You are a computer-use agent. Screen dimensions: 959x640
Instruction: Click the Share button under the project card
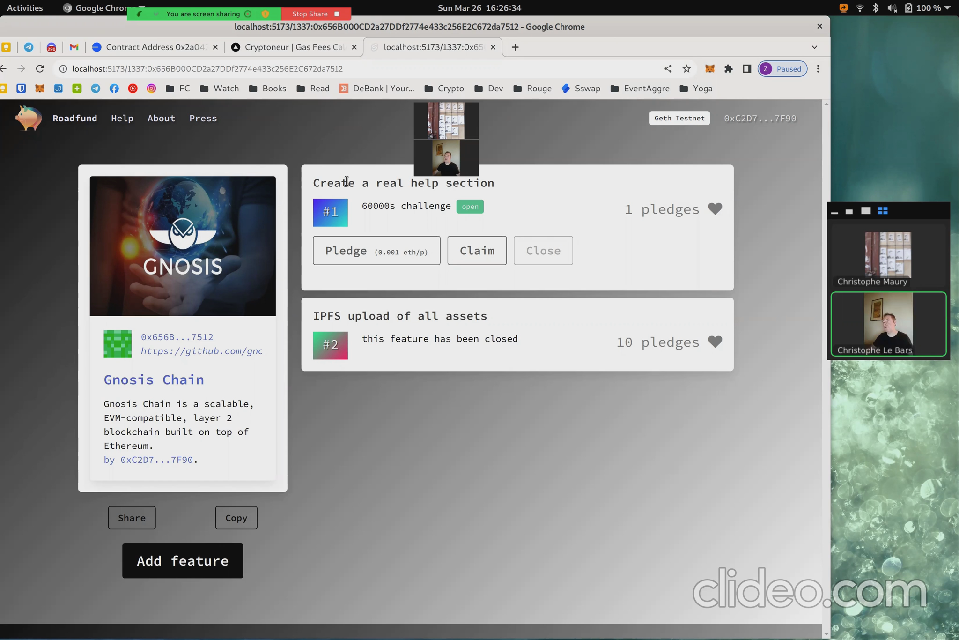(x=132, y=518)
